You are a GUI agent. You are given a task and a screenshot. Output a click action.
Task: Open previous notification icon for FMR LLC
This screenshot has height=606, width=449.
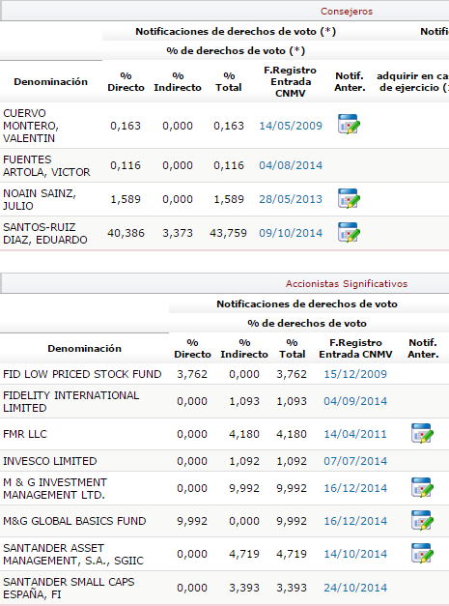422,433
